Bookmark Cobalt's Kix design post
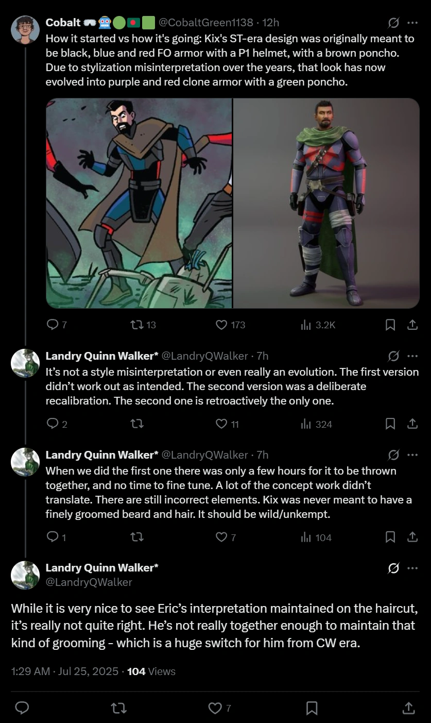The height and width of the screenshot is (723, 431). tap(390, 325)
